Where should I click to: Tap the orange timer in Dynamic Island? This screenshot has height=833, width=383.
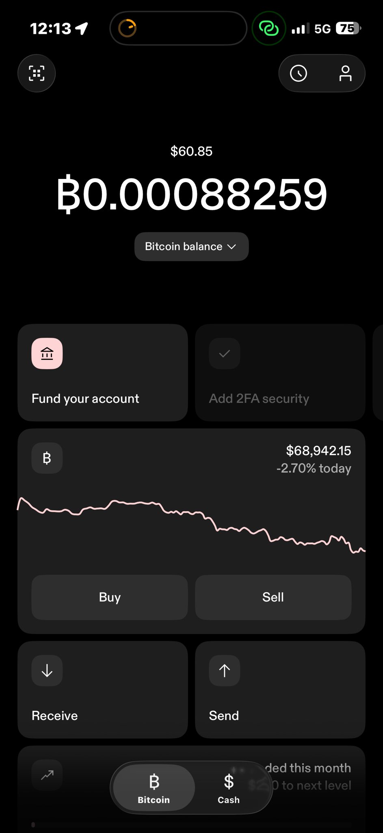tap(127, 28)
